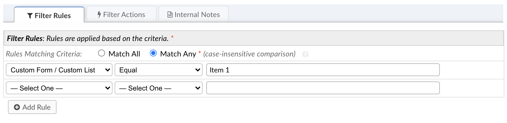This screenshot has width=507, height=123.
Task: Click the Item 1 value text field
Action: point(323,70)
